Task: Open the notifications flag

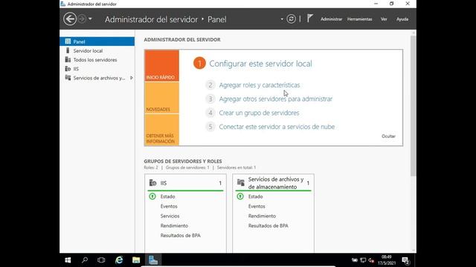Action: tap(309, 19)
